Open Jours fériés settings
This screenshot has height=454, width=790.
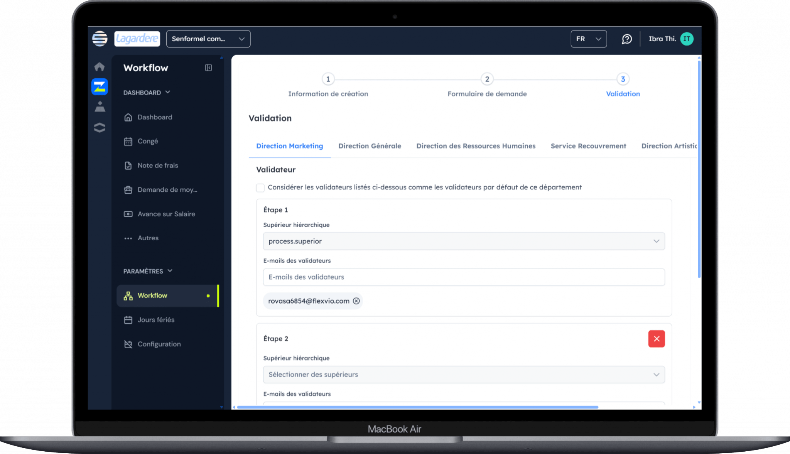click(x=156, y=319)
